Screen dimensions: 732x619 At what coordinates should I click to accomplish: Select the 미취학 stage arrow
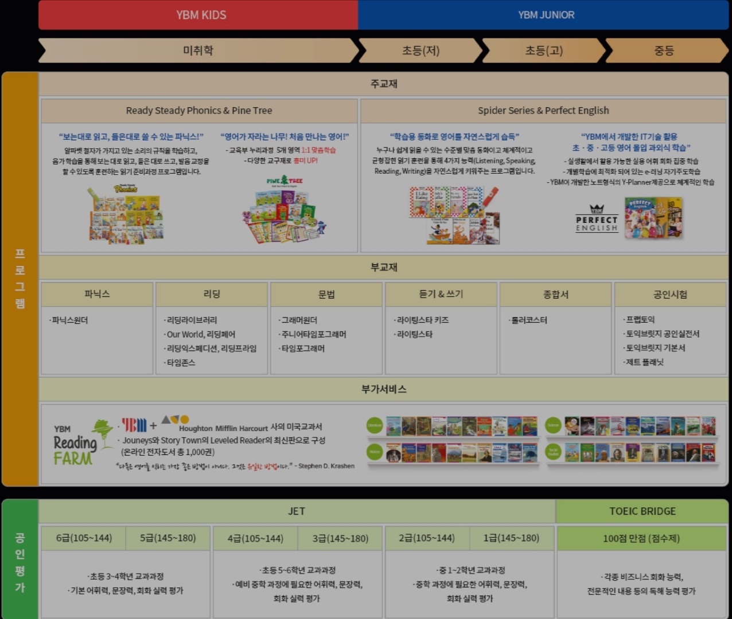click(198, 50)
